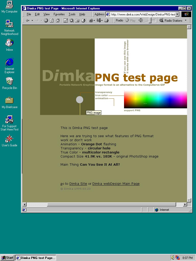Click the horizontal scrollbar thumb
This screenshot has height=261, width=196.
click(112, 204)
